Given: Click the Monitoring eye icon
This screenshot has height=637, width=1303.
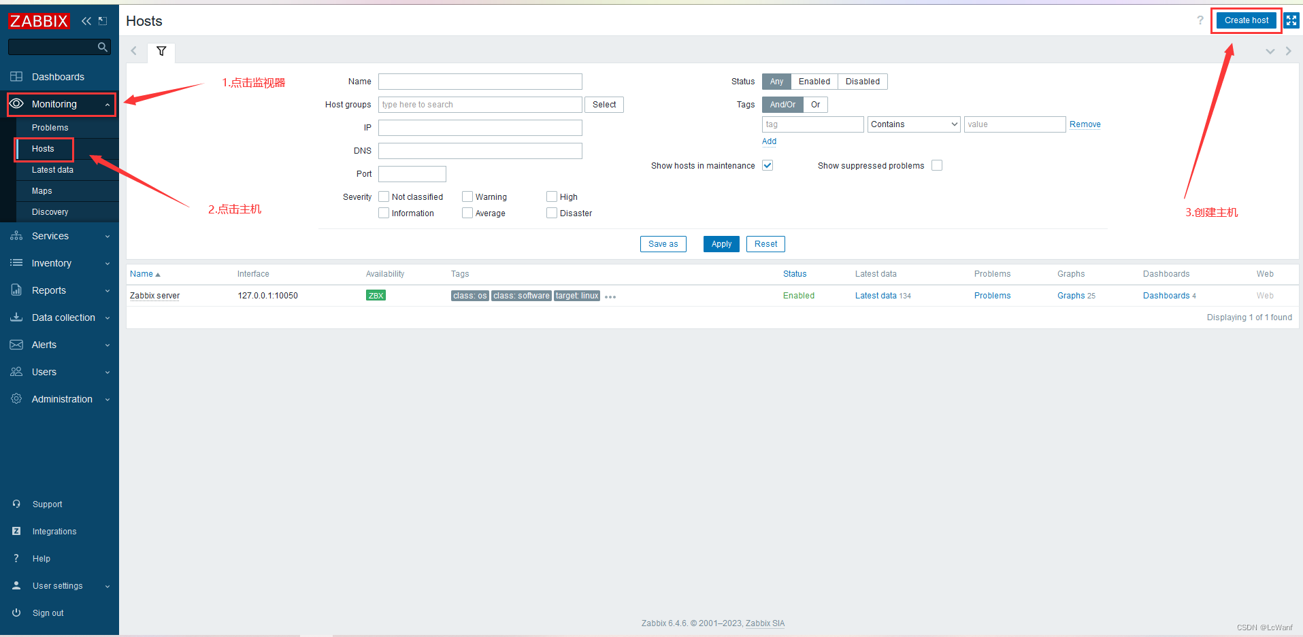Looking at the screenshot, I should pyautogui.click(x=16, y=104).
